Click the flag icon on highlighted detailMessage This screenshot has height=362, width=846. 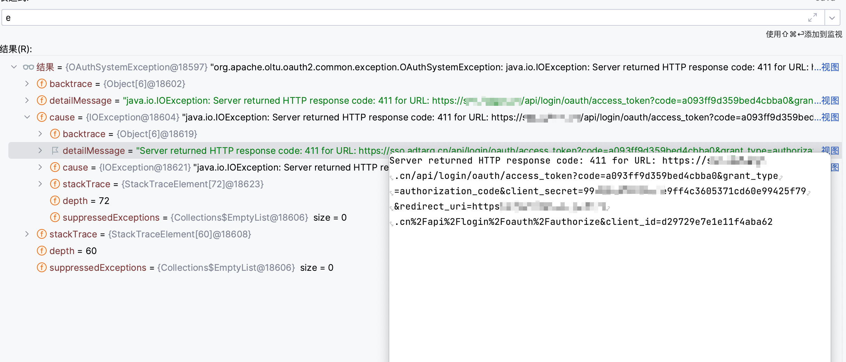[x=55, y=150]
